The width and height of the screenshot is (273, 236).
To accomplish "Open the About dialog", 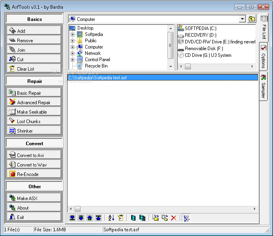I will click(x=34, y=208).
